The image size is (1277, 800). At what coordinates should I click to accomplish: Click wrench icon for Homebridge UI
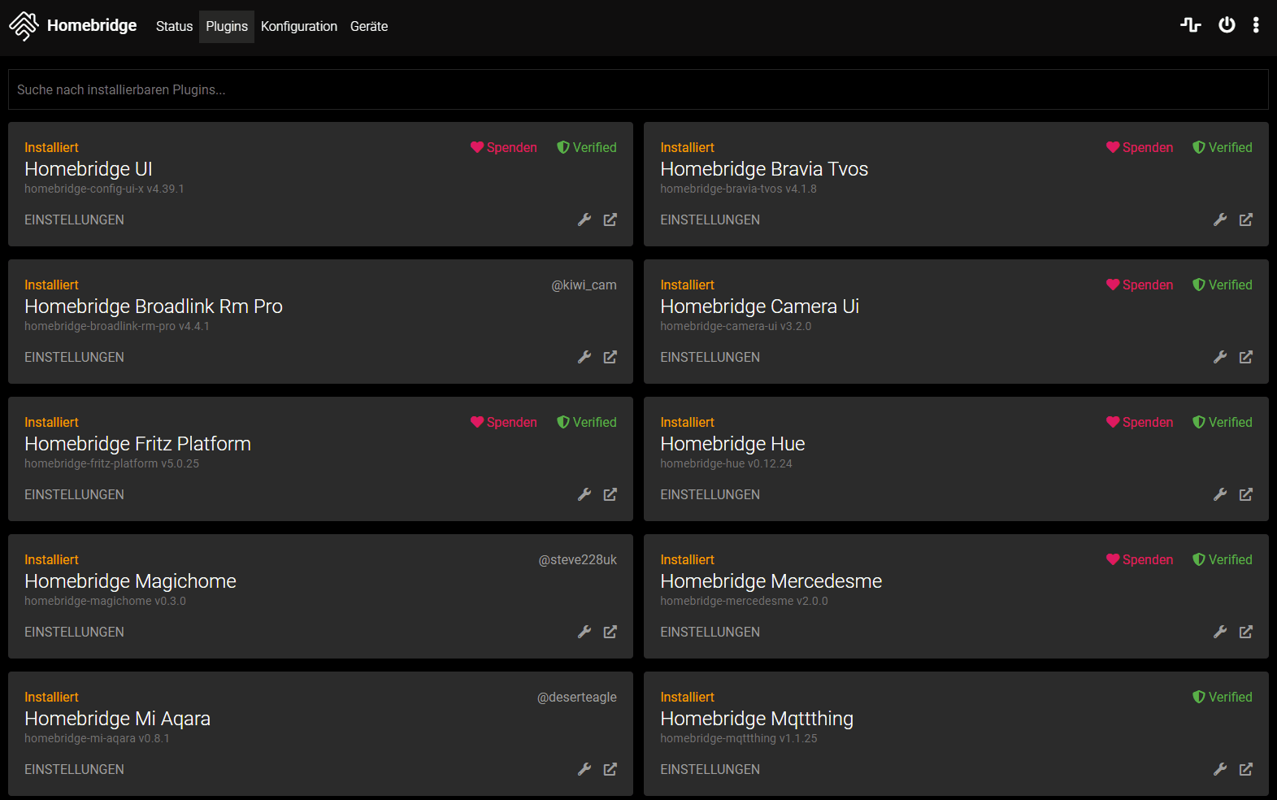584,220
